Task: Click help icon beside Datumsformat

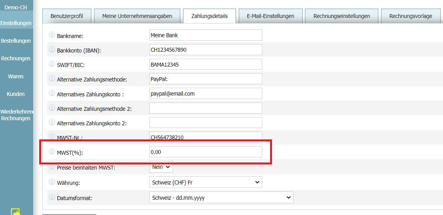Action: click(x=52, y=197)
